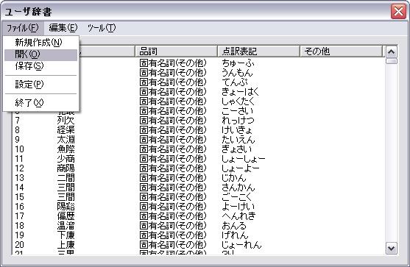Select row 9 entry 太淵
This screenshot has height=267, width=410.
click(66, 140)
